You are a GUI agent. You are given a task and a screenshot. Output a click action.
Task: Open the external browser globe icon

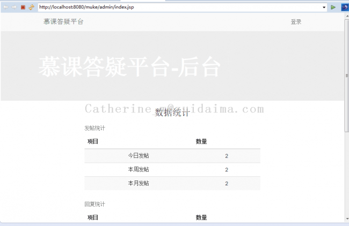click(x=344, y=7)
